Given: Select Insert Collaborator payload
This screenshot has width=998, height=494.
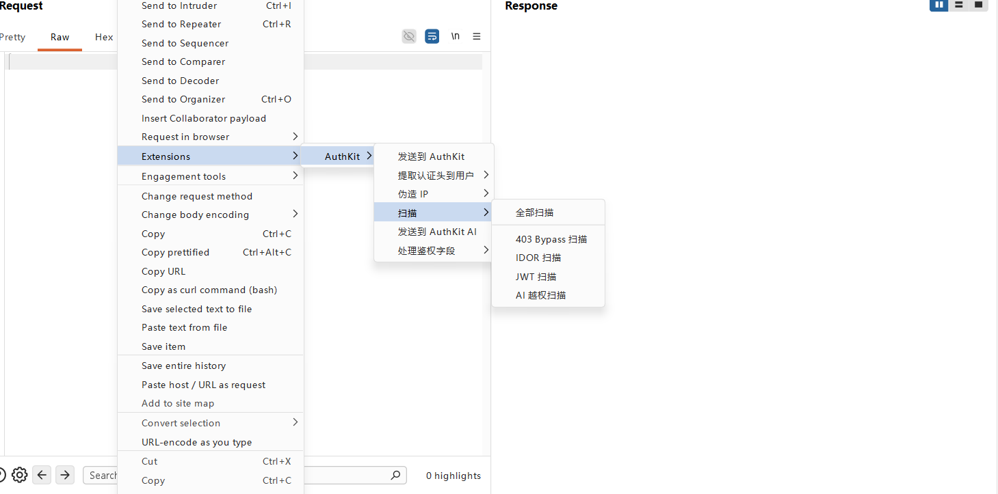Looking at the screenshot, I should pyautogui.click(x=211, y=118).
